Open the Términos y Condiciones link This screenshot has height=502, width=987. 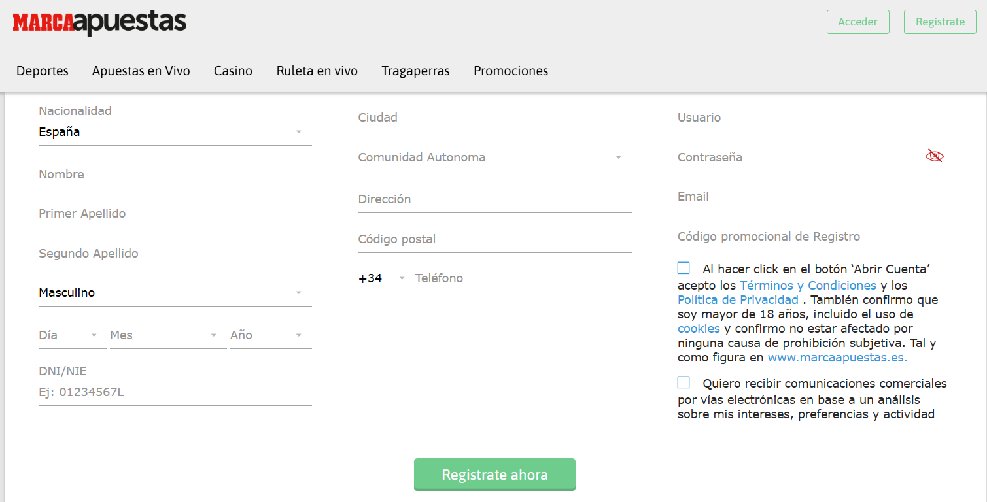(x=808, y=286)
